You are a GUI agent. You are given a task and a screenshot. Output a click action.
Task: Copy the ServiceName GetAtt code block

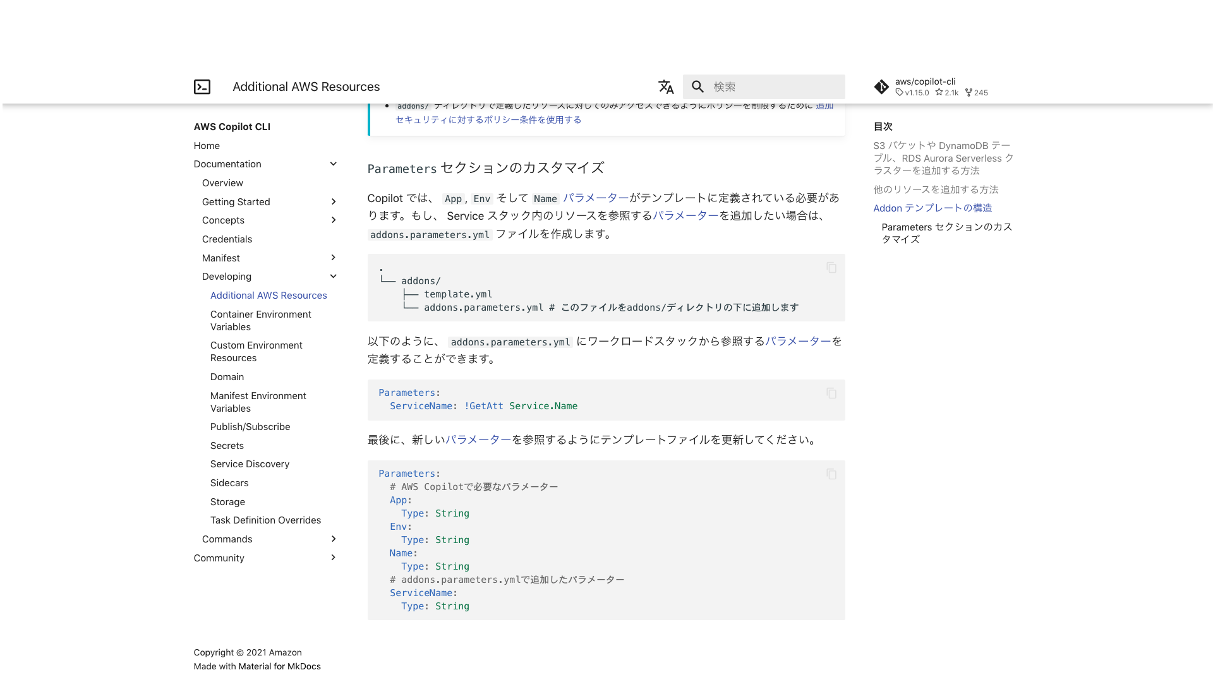click(x=831, y=393)
